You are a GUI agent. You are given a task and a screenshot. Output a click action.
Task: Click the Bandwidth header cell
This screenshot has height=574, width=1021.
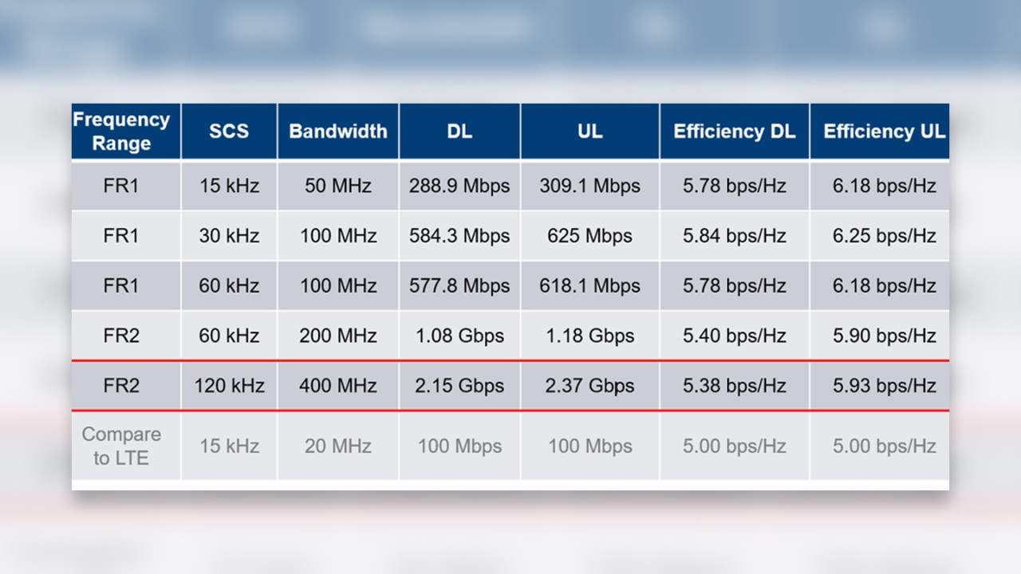[x=337, y=132]
